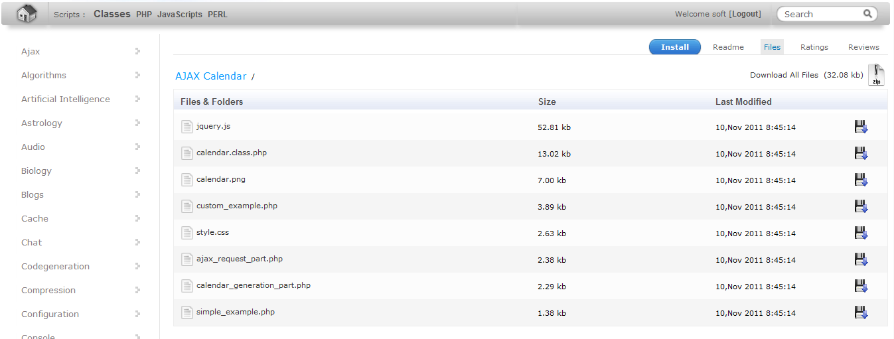Download all files via zip icon
894x339 pixels.
pyautogui.click(x=877, y=75)
